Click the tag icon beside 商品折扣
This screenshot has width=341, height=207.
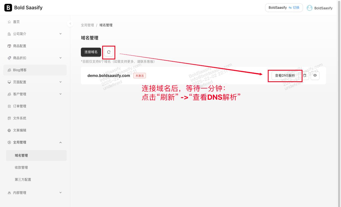pos(9,58)
